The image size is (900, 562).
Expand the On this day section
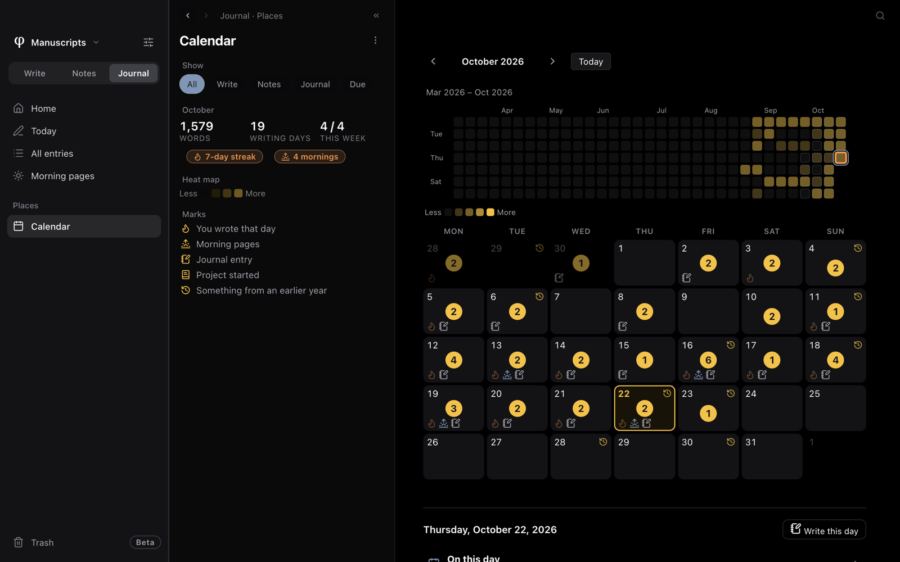645,558
